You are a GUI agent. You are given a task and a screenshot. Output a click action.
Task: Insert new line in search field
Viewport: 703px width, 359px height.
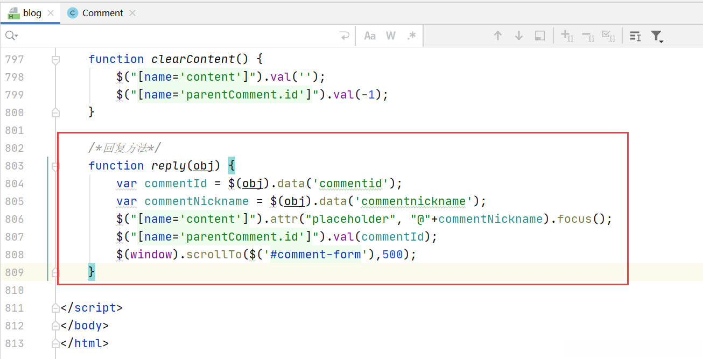tap(345, 36)
